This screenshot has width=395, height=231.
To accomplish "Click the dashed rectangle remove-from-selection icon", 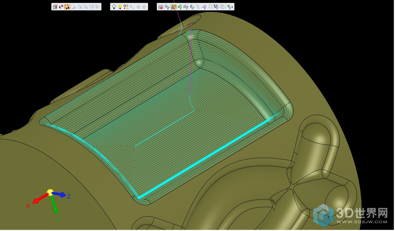I will 73,7.
